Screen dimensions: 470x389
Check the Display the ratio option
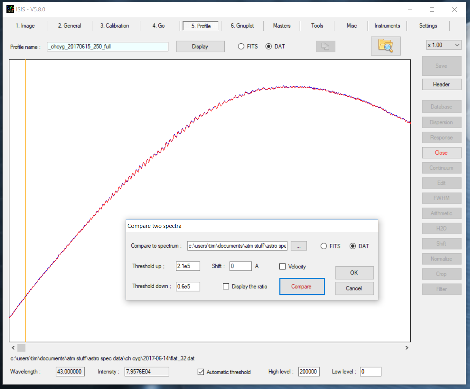(x=226, y=287)
